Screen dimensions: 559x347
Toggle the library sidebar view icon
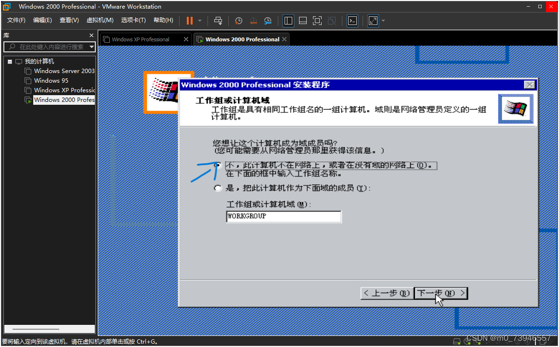pyautogui.click(x=288, y=21)
